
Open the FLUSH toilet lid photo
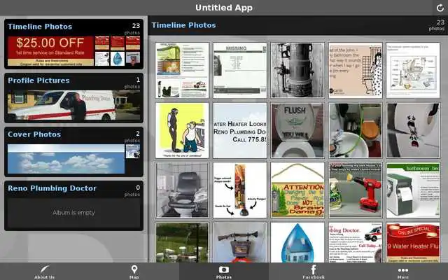297,130
